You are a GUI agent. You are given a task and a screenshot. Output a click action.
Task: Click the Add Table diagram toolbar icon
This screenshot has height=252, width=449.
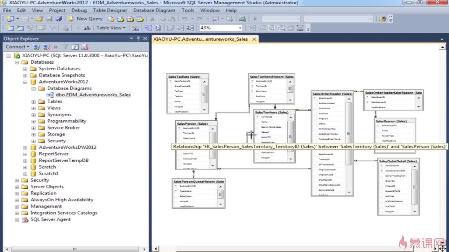click(21, 28)
